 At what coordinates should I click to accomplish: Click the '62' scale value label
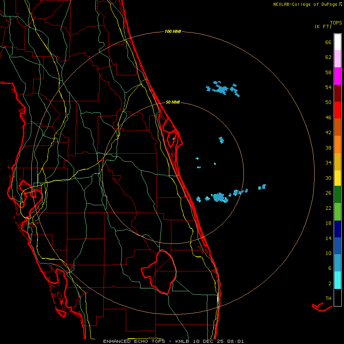tap(328, 57)
